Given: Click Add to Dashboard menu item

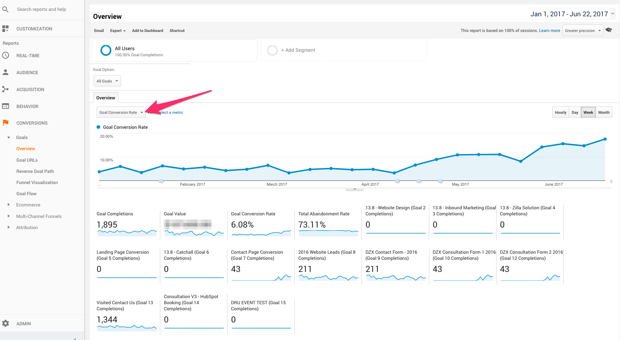Looking at the screenshot, I should click(147, 30).
